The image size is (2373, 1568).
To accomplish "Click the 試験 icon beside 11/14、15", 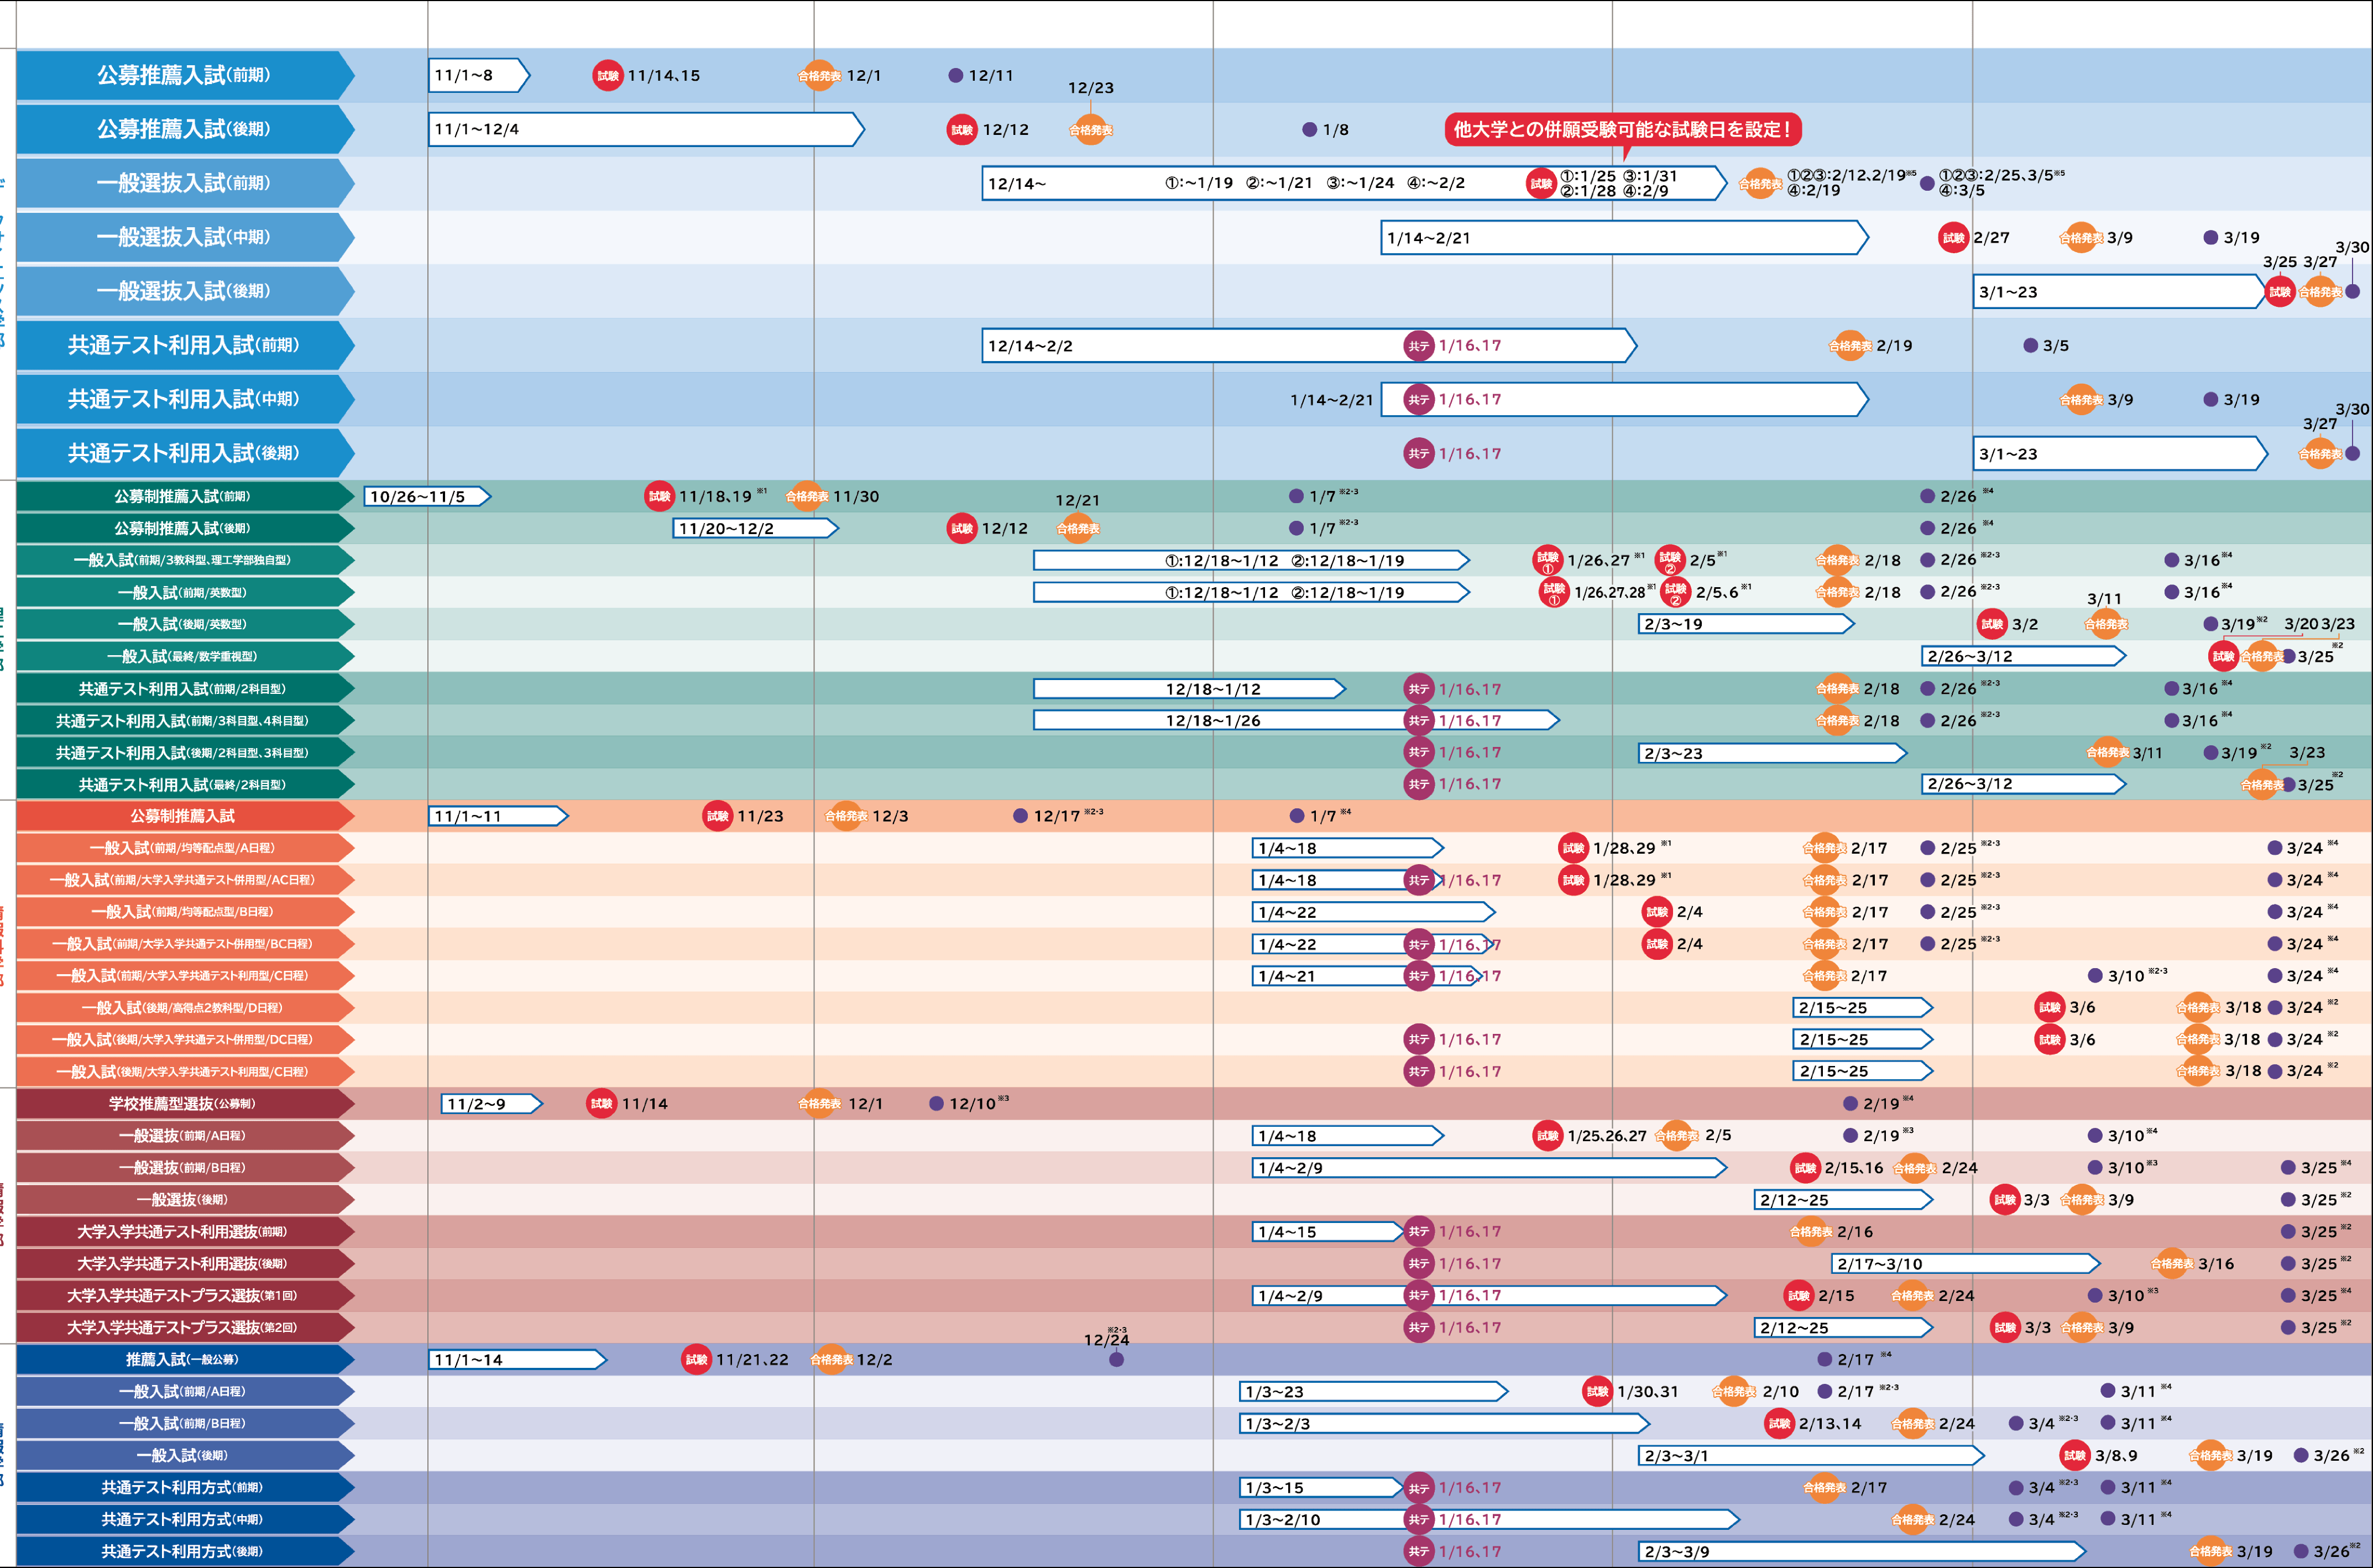I will coord(608,75).
